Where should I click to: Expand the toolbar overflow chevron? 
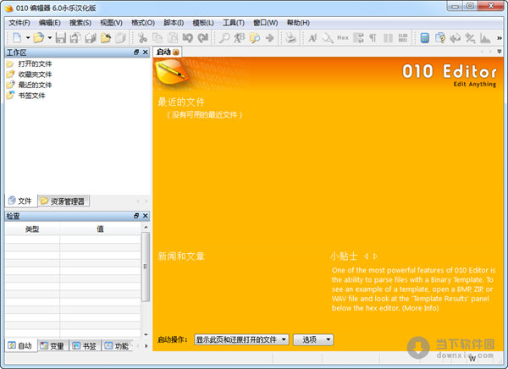coord(500,38)
